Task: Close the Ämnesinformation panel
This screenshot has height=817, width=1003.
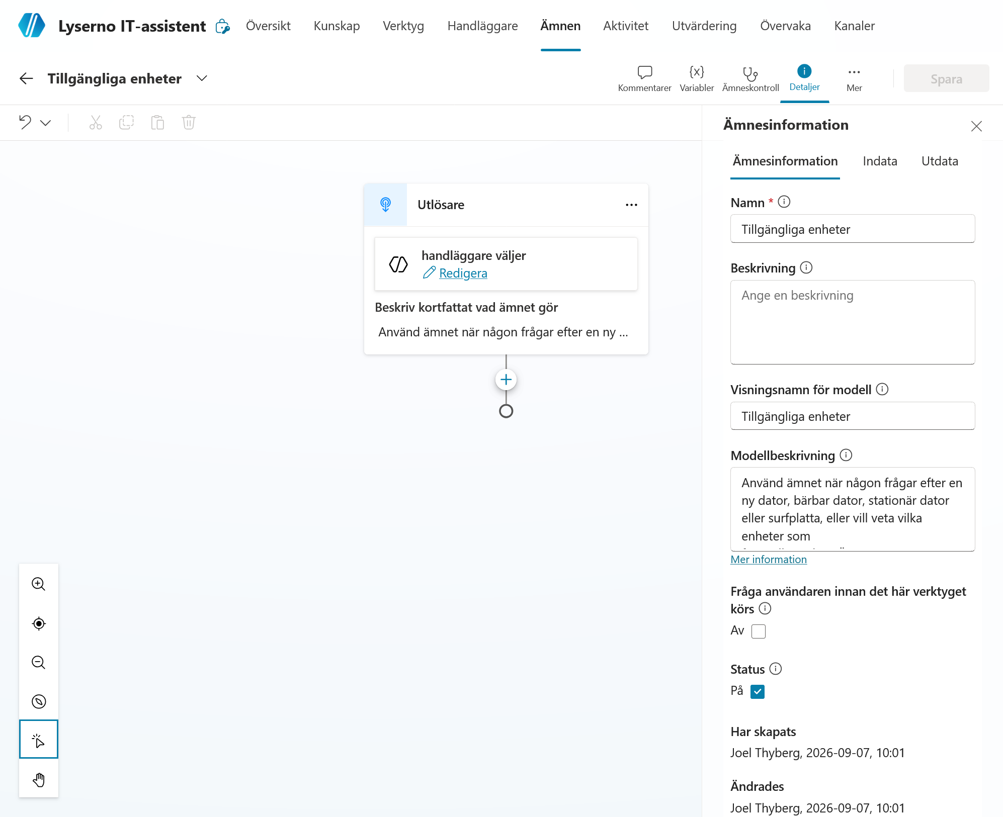Action: (x=976, y=126)
